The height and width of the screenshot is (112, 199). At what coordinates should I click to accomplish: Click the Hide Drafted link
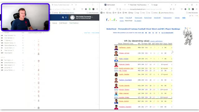point(95,33)
